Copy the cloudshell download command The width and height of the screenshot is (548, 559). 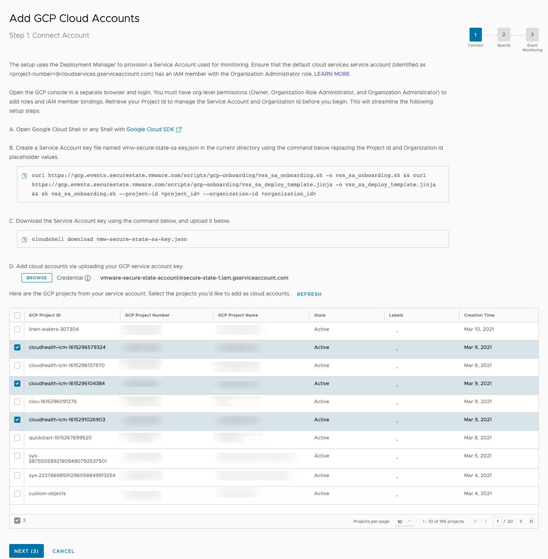click(x=24, y=239)
